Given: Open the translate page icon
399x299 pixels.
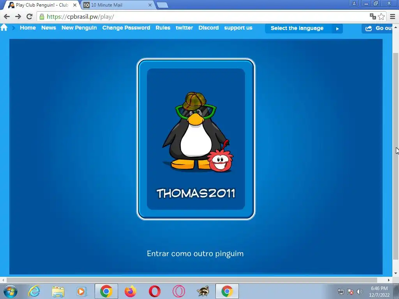Looking at the screenshot, I should [x=373, y=16].
